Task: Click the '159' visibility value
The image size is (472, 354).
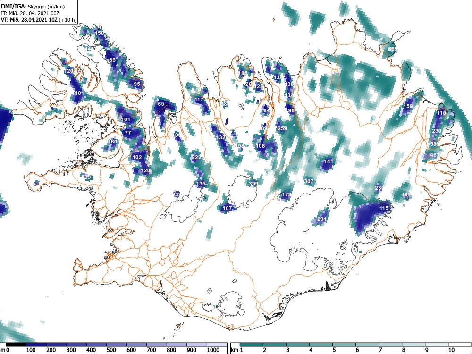Action: pyautogui.click(x=408, y=106)
